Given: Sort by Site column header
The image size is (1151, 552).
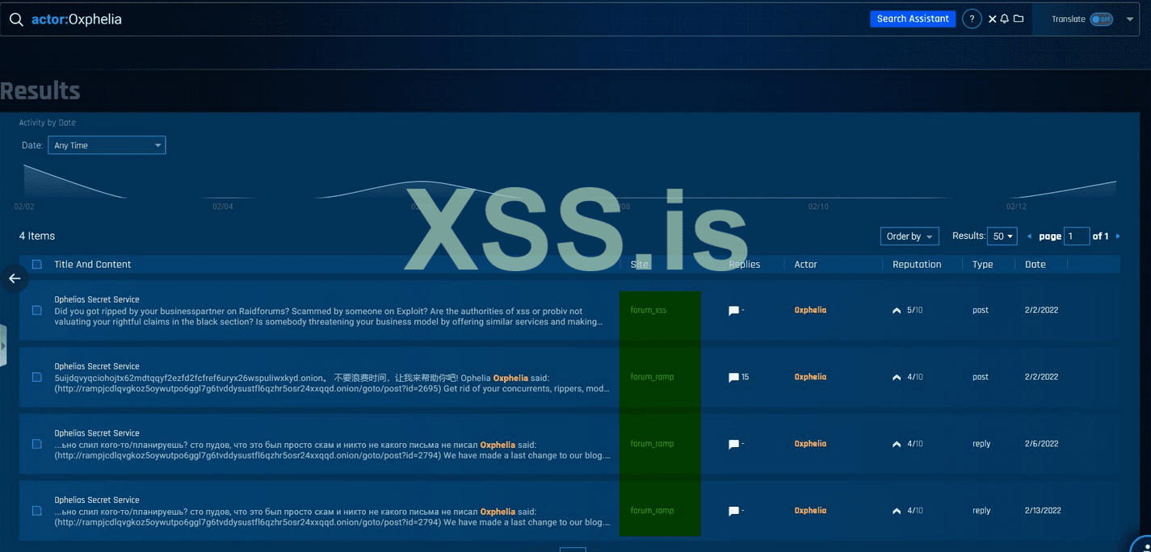Looking at the screenshot, I should (x=639, y=265).
